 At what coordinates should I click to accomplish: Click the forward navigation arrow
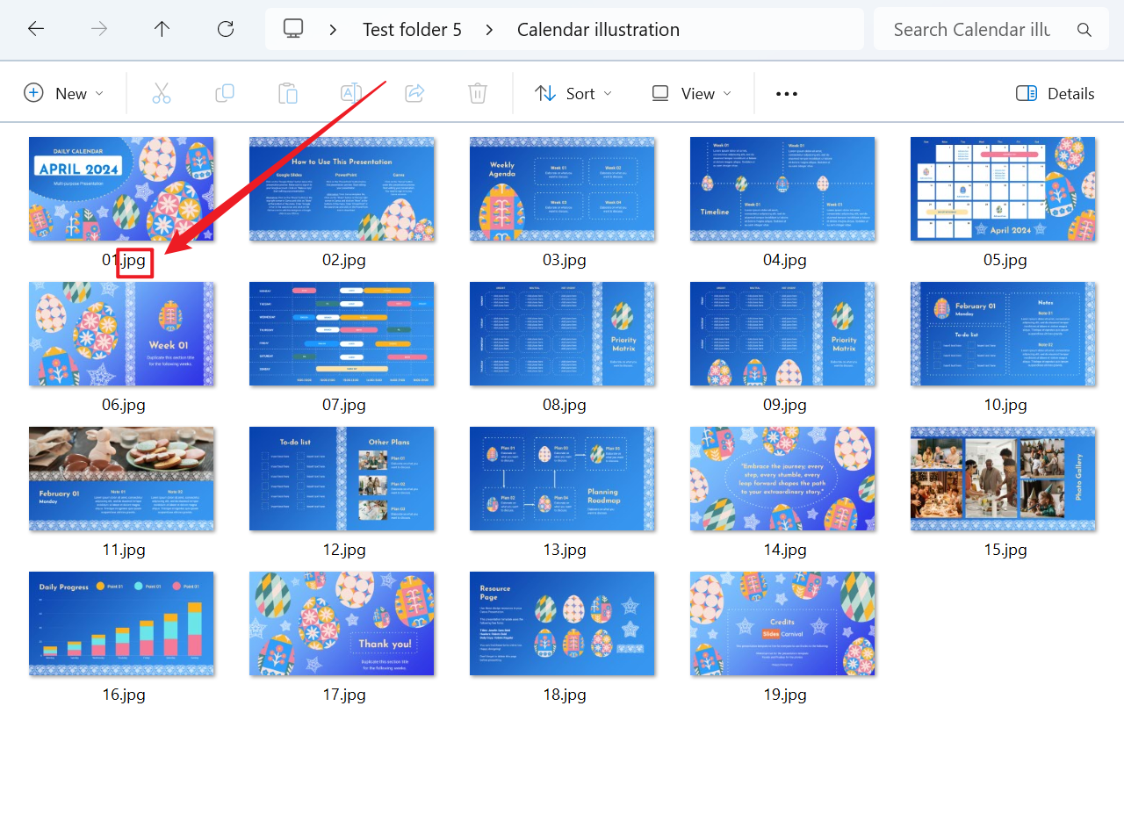point(99,29)
